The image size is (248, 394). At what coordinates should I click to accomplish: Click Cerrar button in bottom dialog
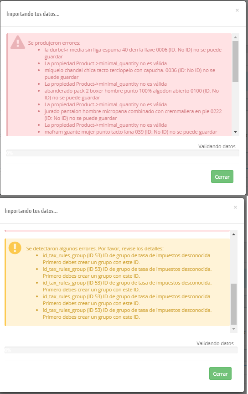pyautogui.click(x=220, y=373)
